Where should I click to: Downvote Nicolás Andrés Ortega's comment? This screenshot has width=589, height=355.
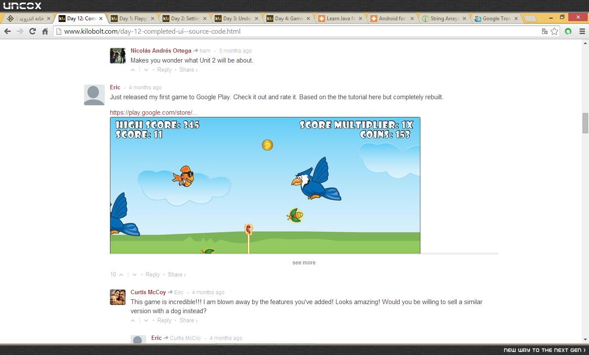(146, 70)
